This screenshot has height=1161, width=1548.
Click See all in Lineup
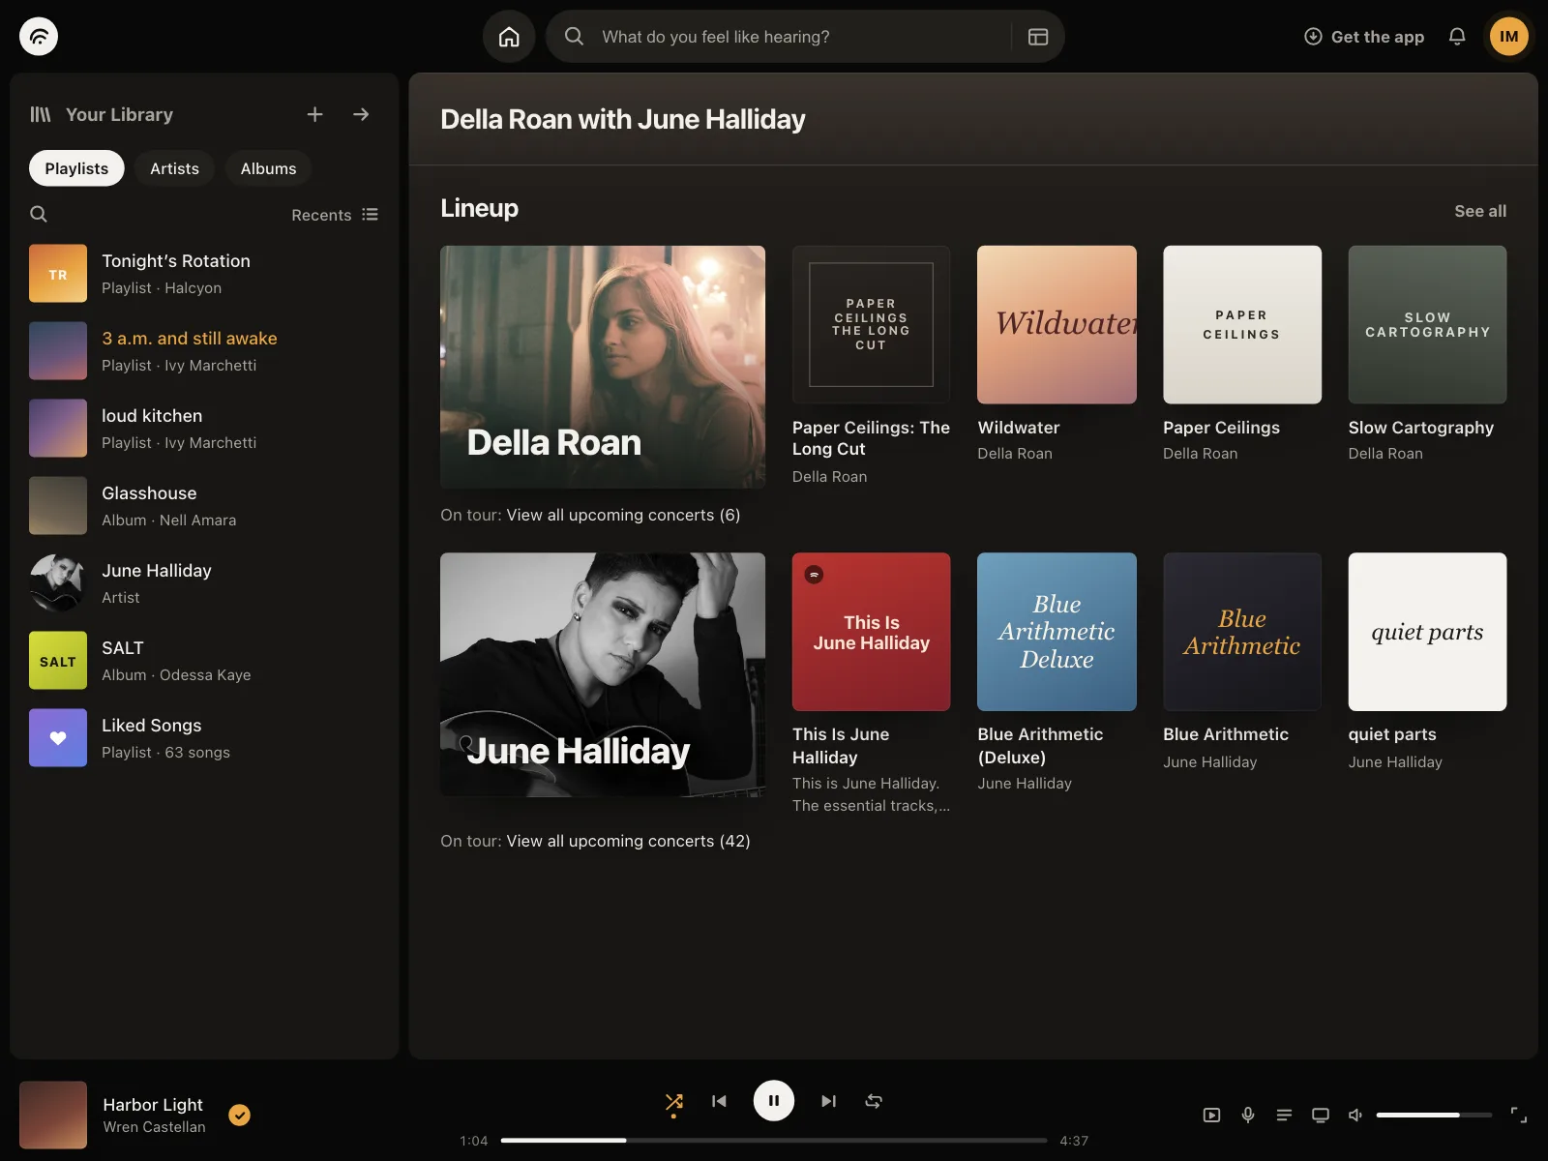pyautogui.click(x=1480, y=211)
